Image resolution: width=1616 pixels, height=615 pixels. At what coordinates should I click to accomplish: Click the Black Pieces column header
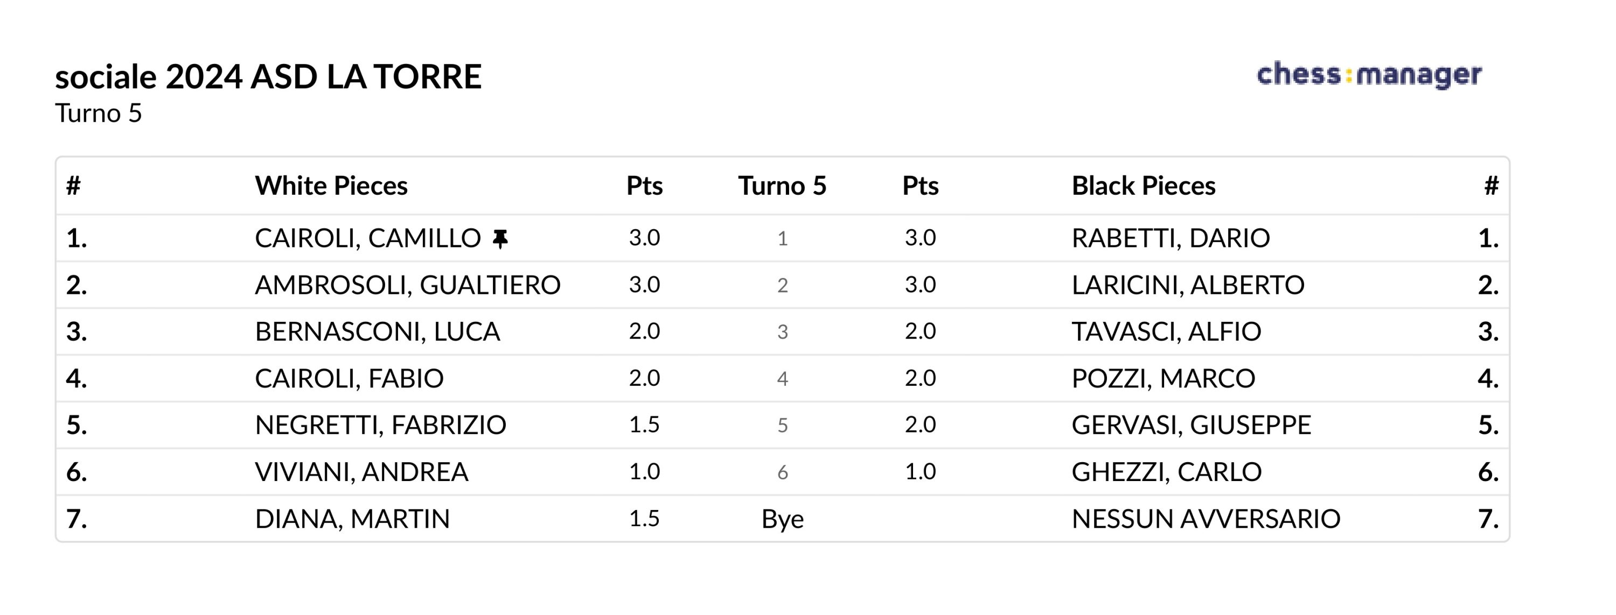point(1143,186)
